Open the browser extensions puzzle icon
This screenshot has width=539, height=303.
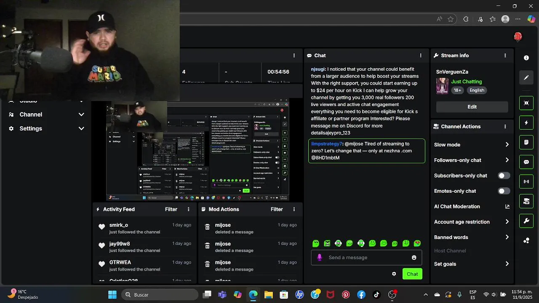tap(466, 19)
